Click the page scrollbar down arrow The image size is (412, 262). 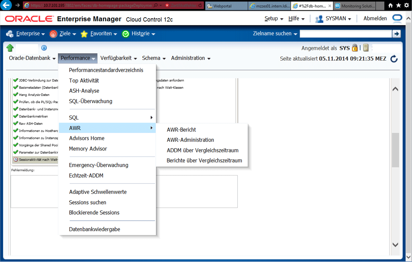pos(395,245)
